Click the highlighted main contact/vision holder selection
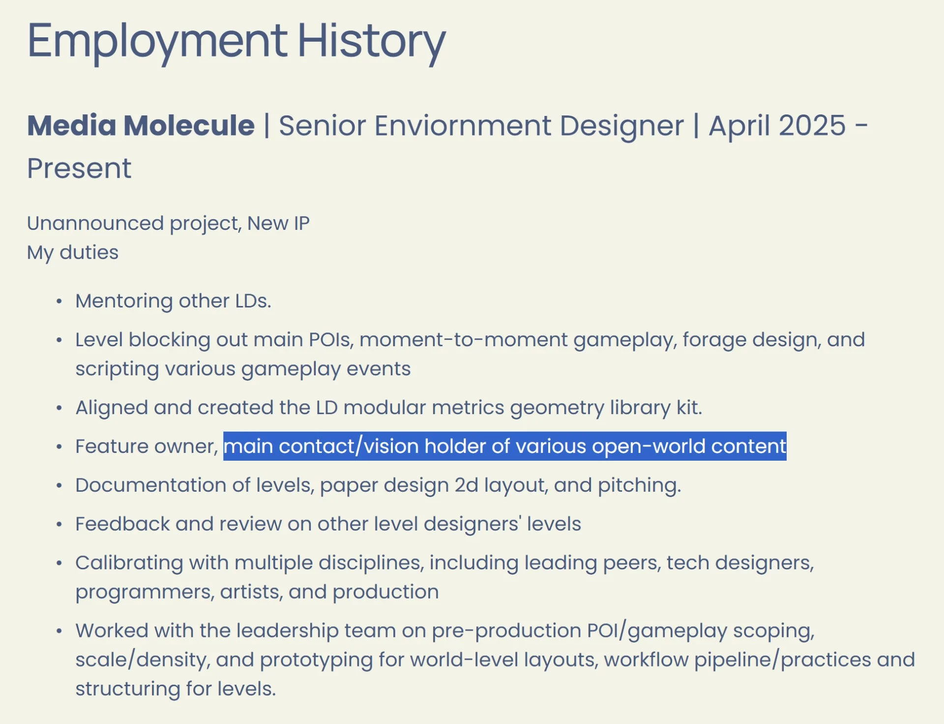The height and width of the screenshot is (724, 944). [505, 446]
